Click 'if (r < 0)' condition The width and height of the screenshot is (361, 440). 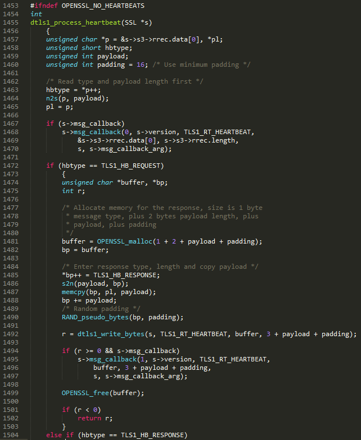pos(81,410)
